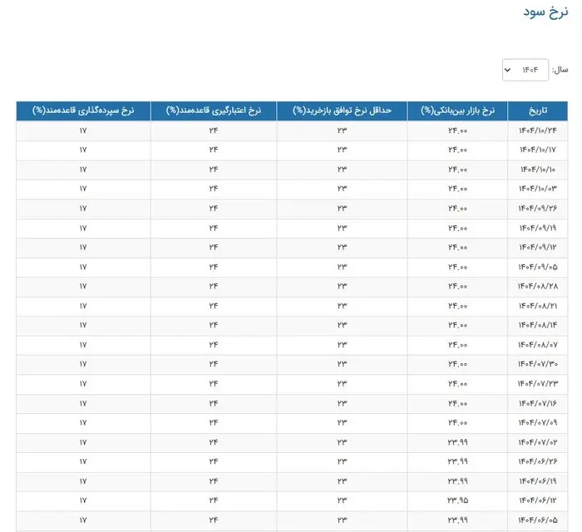Click the نرخ بازار بین‌بانکی(%) column header
Image resolution: width=582 pixels, height=532 pixels.
(457, 111)
